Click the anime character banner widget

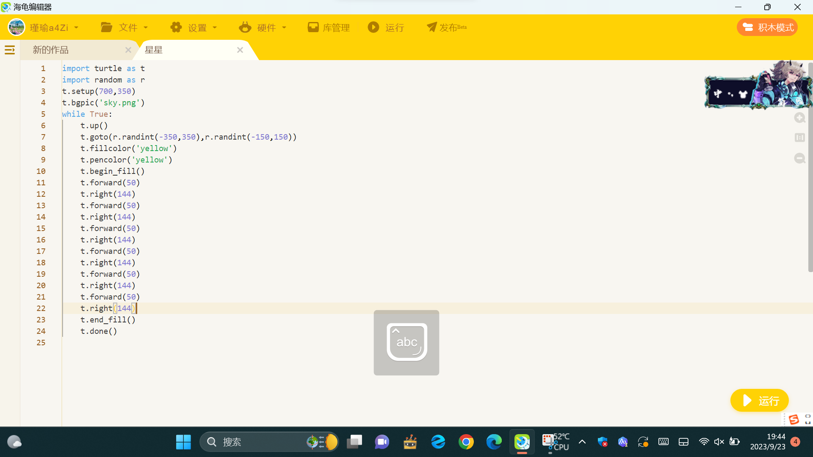(x=758, y=85)
